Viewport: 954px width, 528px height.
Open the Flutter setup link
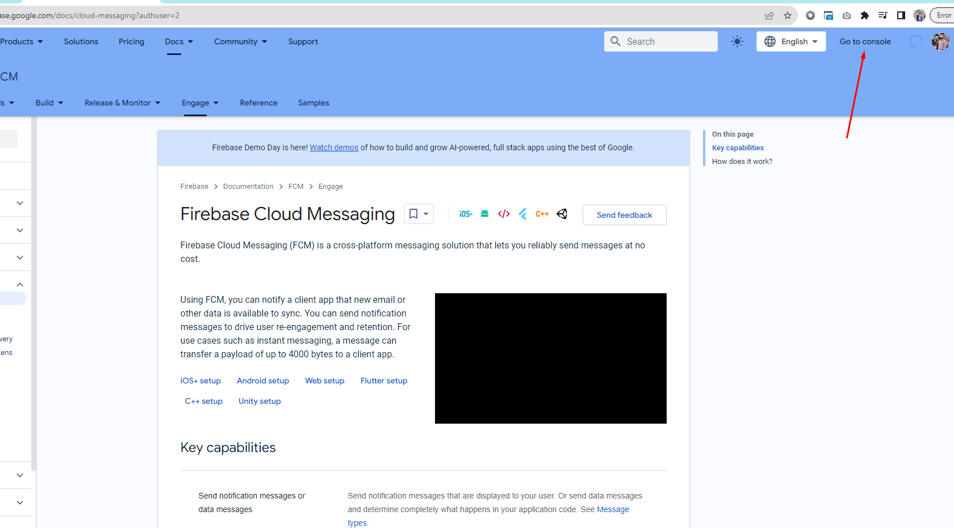tap(384, 381)
